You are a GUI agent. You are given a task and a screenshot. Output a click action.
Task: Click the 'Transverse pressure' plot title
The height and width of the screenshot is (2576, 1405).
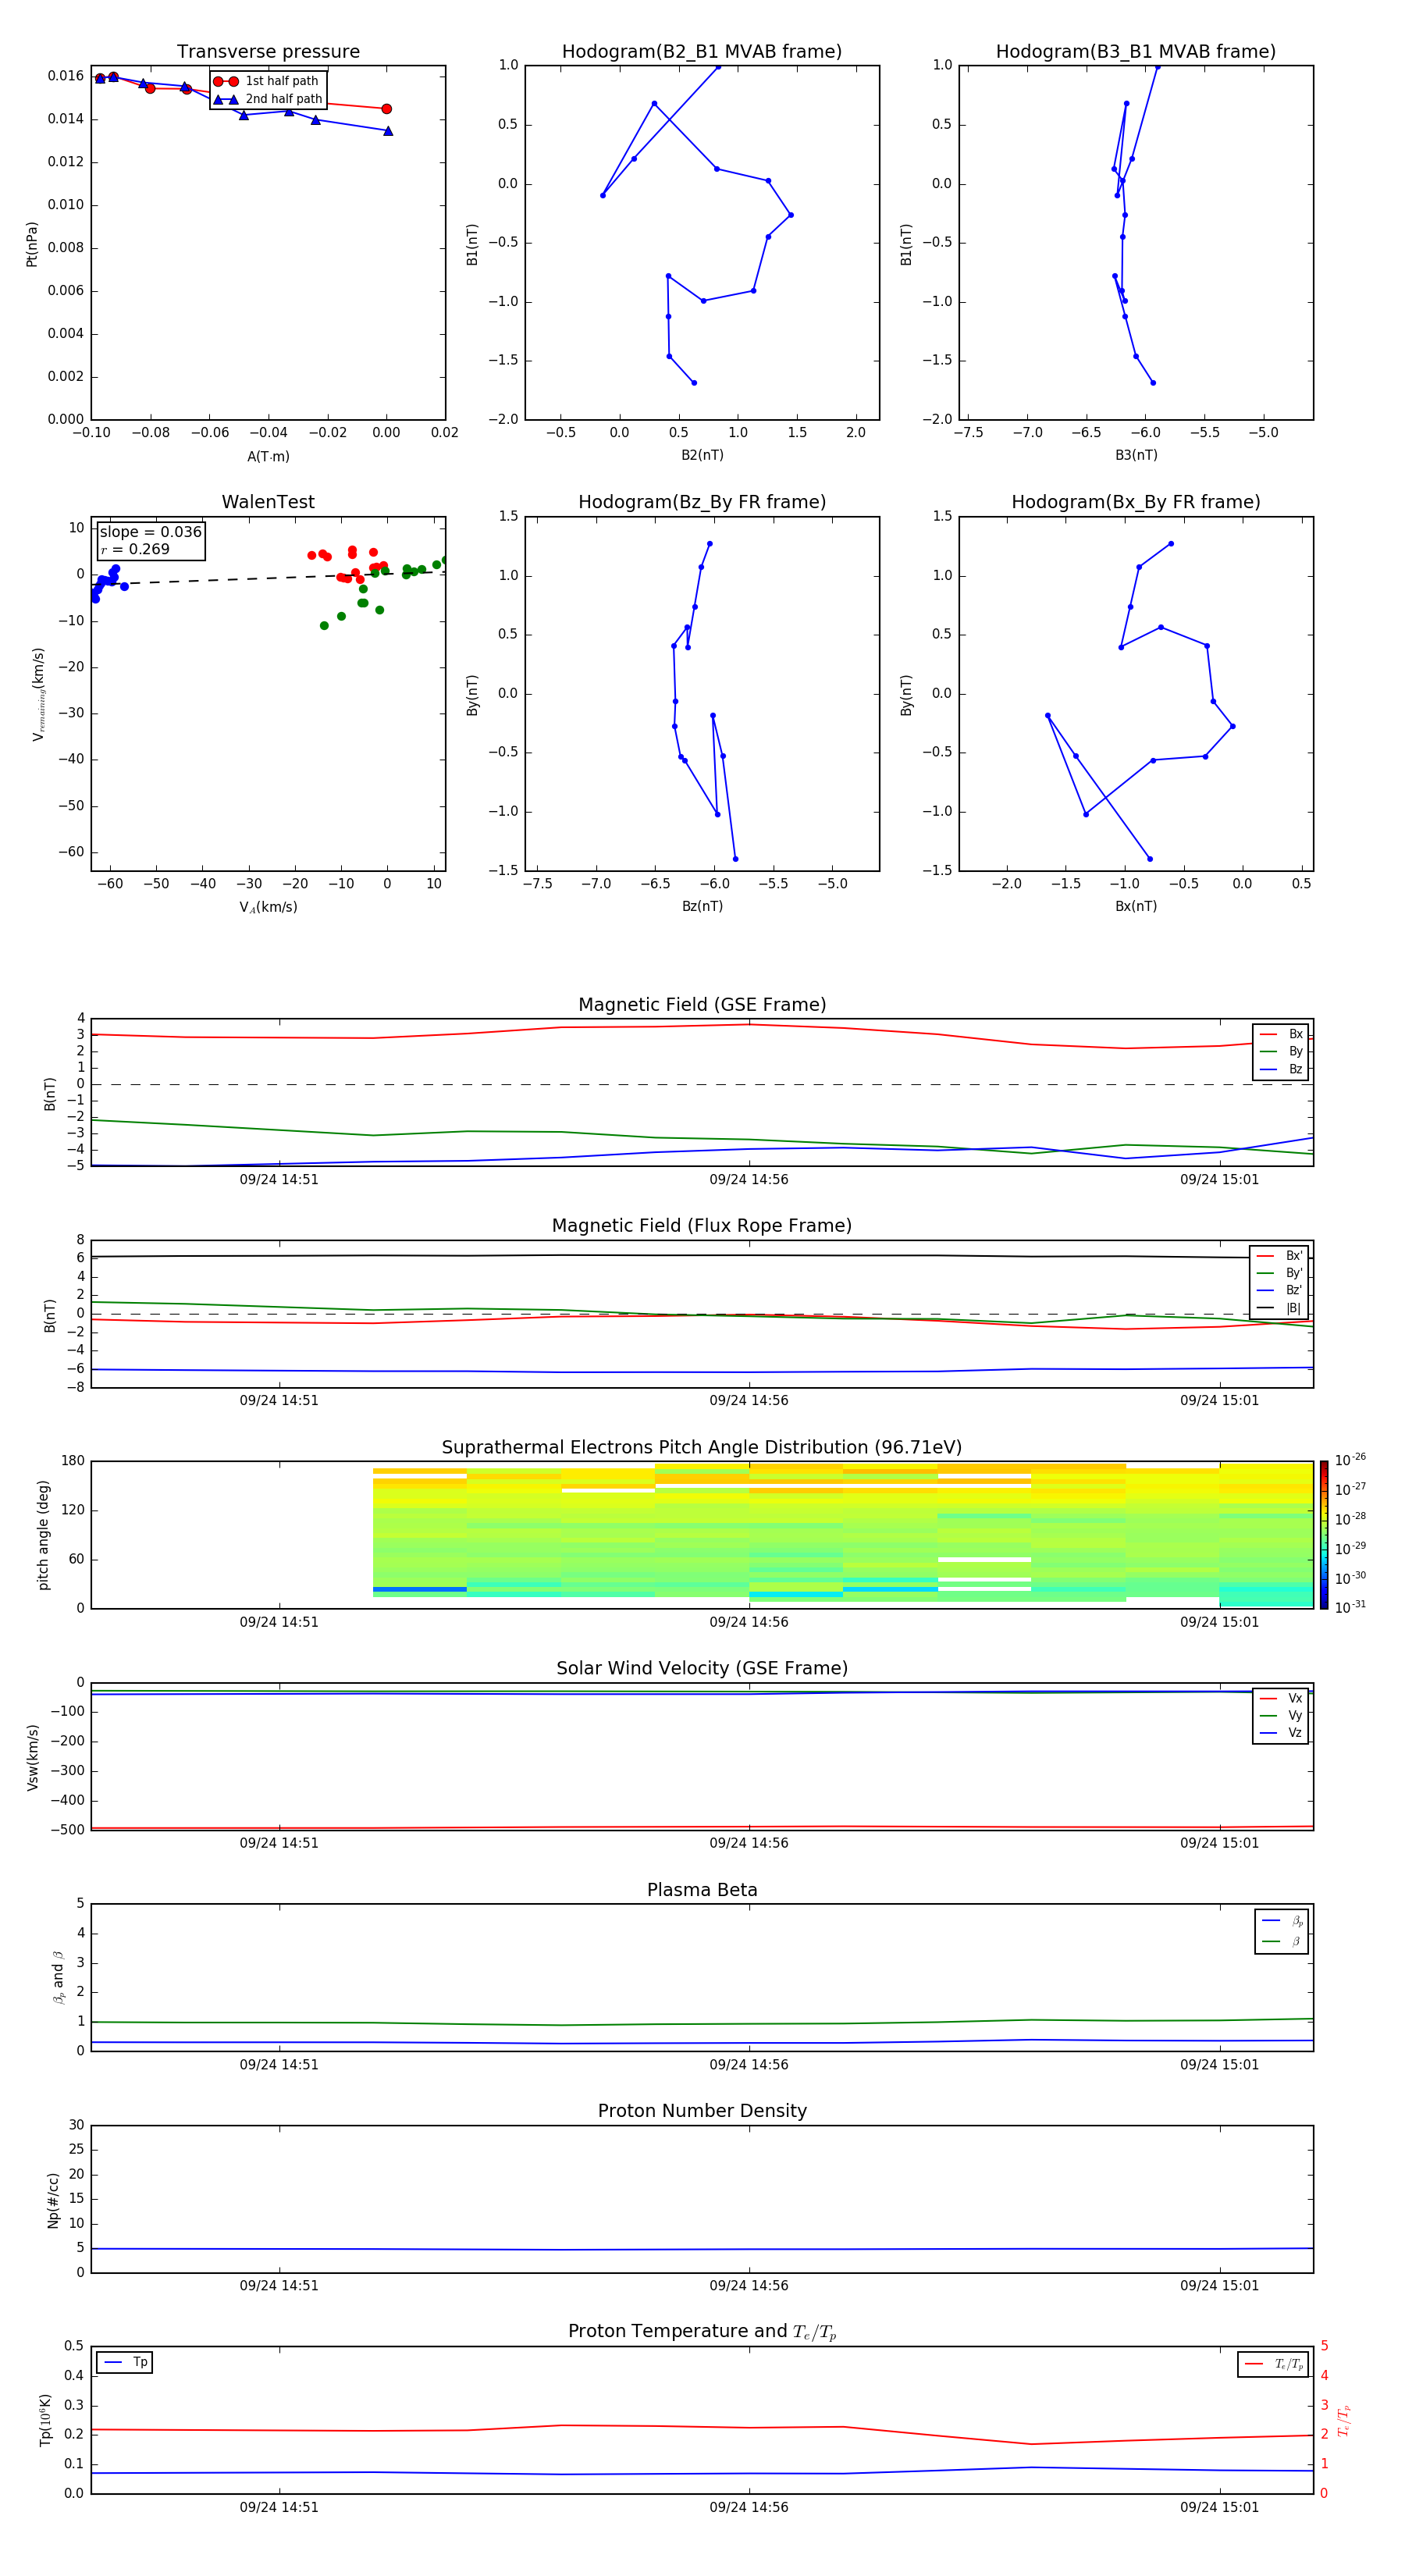pos(268,52)
